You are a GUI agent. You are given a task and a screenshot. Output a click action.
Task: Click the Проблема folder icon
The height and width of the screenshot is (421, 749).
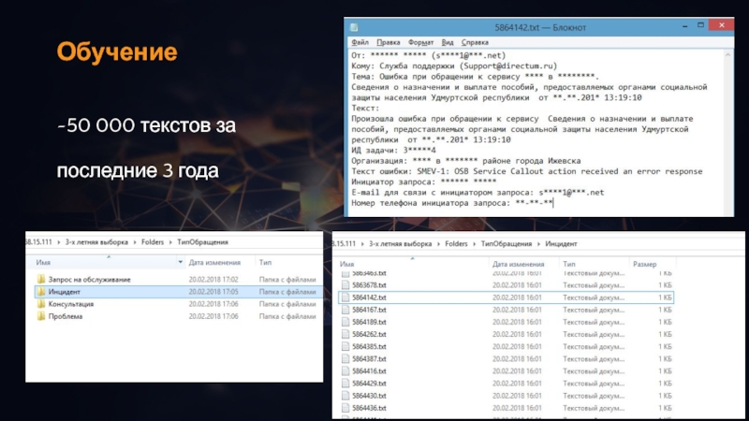click(41, 316)
